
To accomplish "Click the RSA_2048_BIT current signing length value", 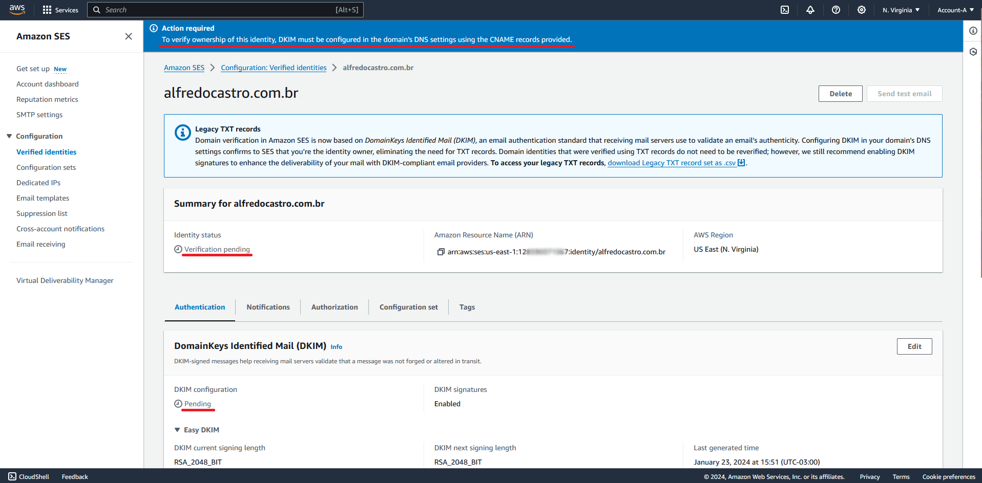I will pos(198,462).
